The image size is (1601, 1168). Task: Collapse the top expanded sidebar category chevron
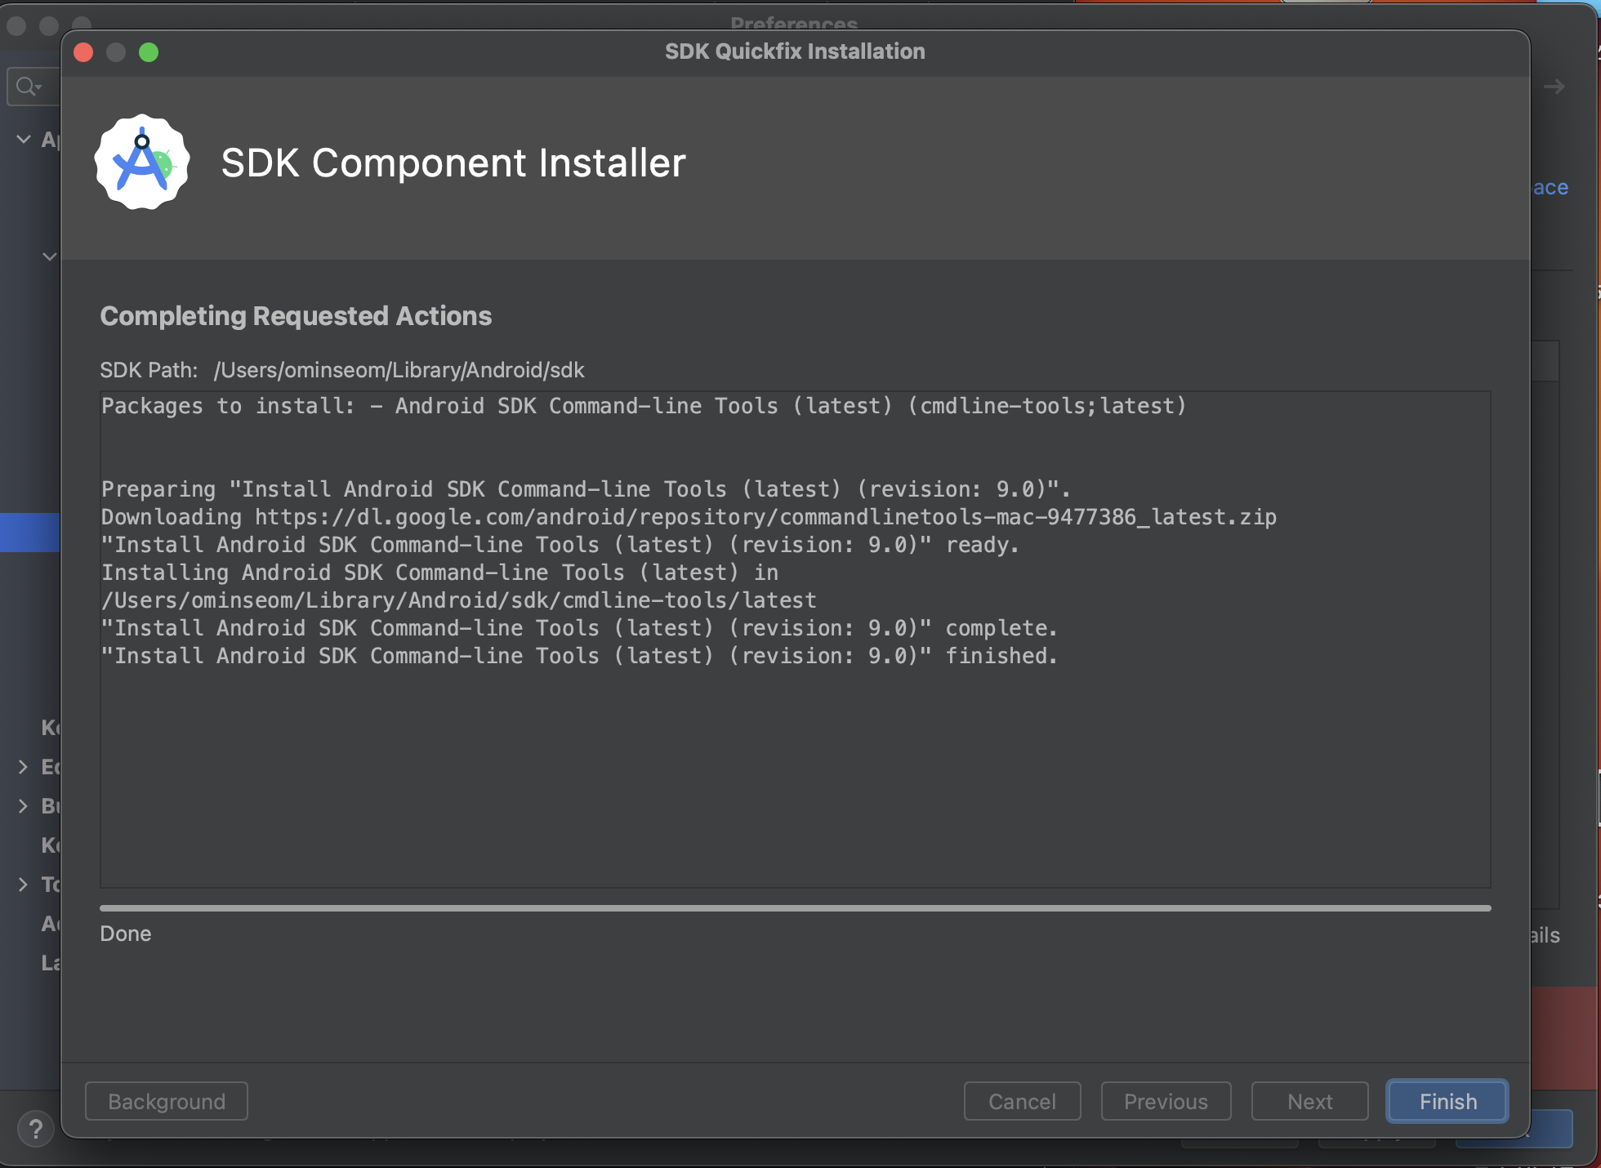coord(24,140)
